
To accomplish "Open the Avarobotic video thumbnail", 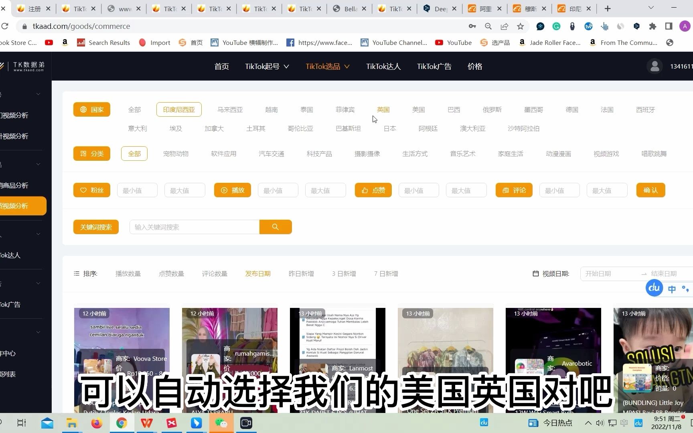I will pyautogui.click(x=553, y=360).
